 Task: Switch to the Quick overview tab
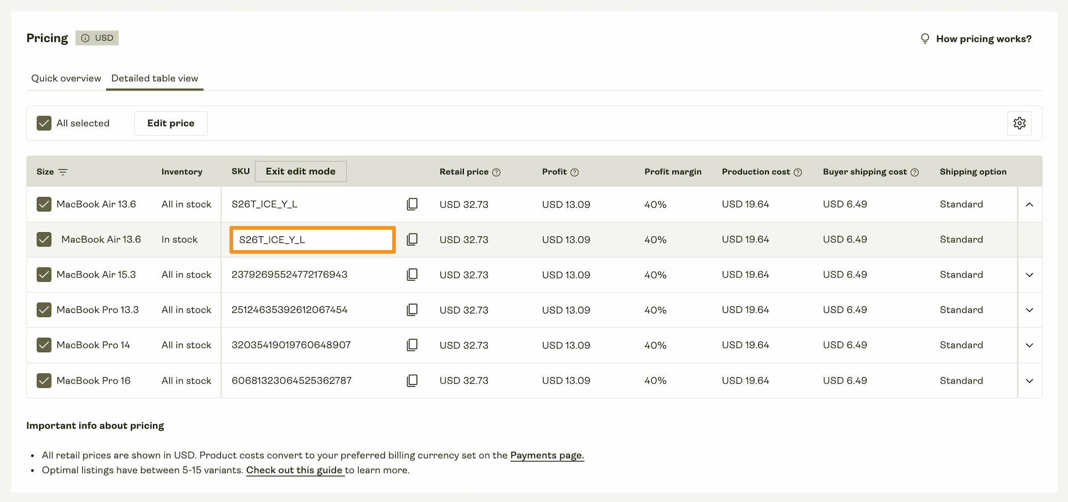tap(66, 78)
